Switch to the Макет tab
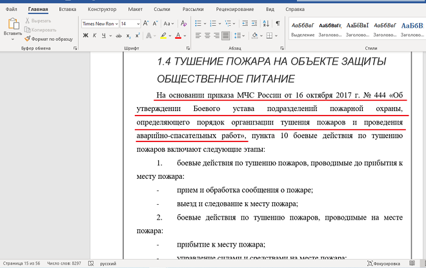 (x=136, y=9)
